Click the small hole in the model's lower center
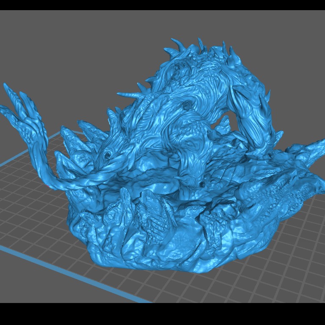Screen dimensions: 325x325 (202, 185)
